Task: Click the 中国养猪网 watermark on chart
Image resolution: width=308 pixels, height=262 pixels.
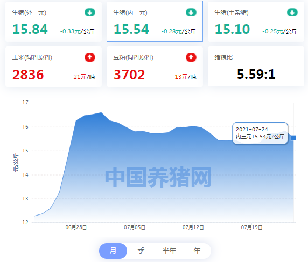Action: tap(158, 177)
